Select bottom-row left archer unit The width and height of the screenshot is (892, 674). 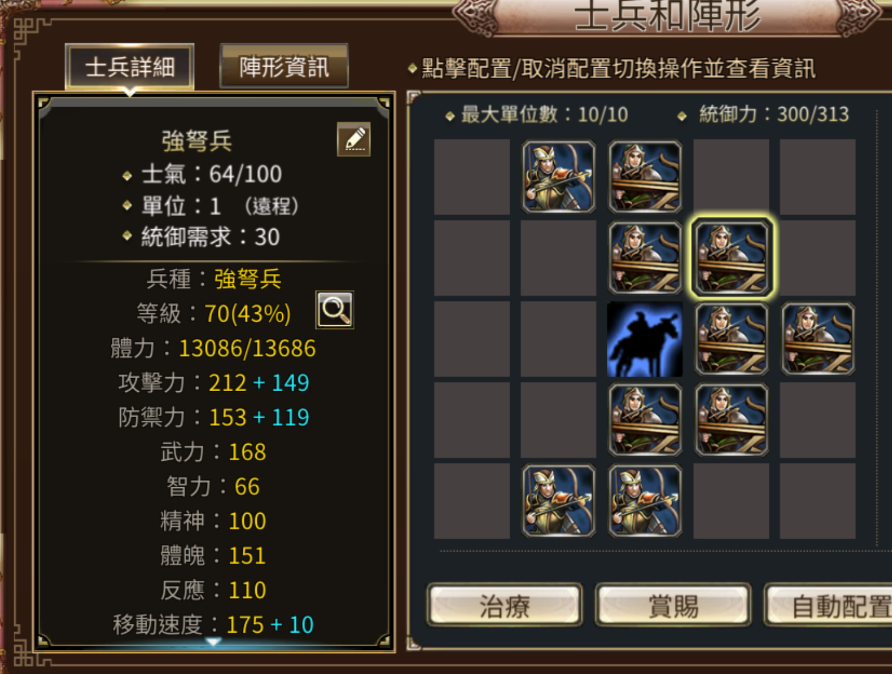(x=559, y=501)
